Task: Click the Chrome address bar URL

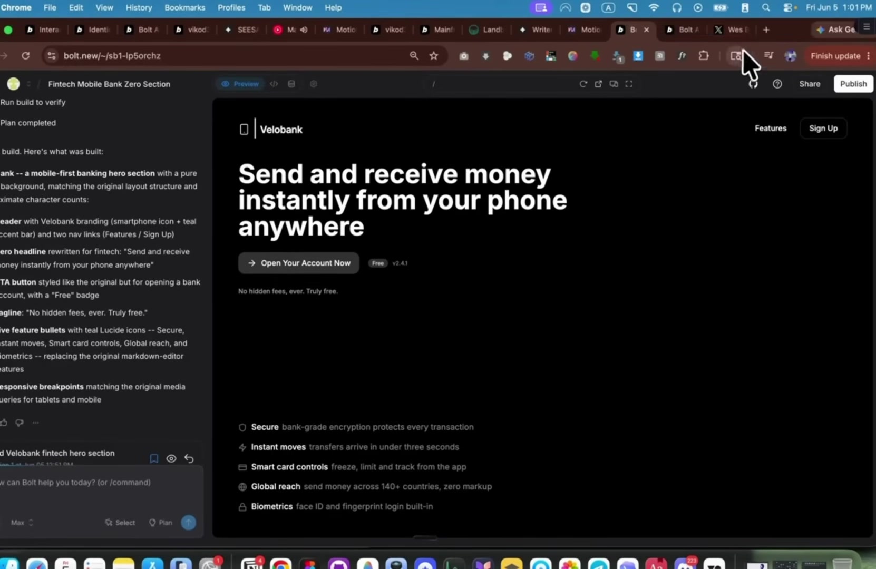Action: click(112, 56)
